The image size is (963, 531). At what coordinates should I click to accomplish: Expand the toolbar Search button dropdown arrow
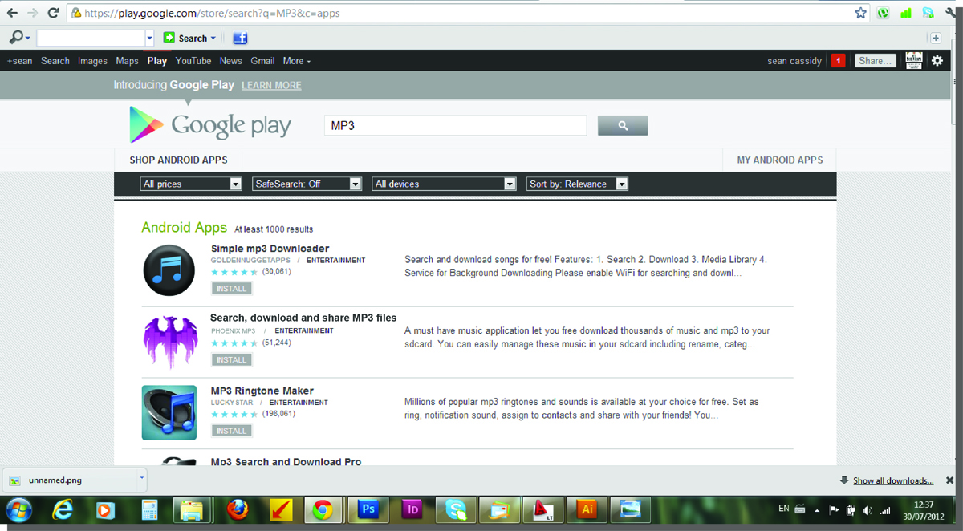[213, 39]
